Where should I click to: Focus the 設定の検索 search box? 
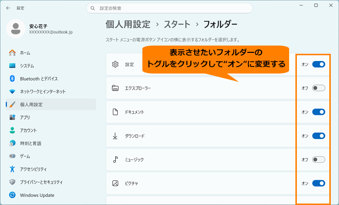point(169,8)
